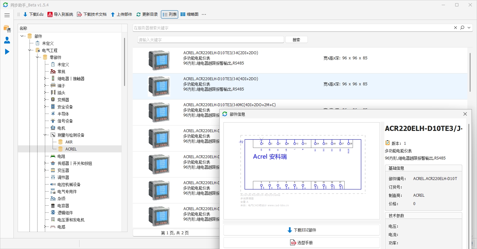
Task: Select the 电阻 category icon
Action: tap(53, 156)
